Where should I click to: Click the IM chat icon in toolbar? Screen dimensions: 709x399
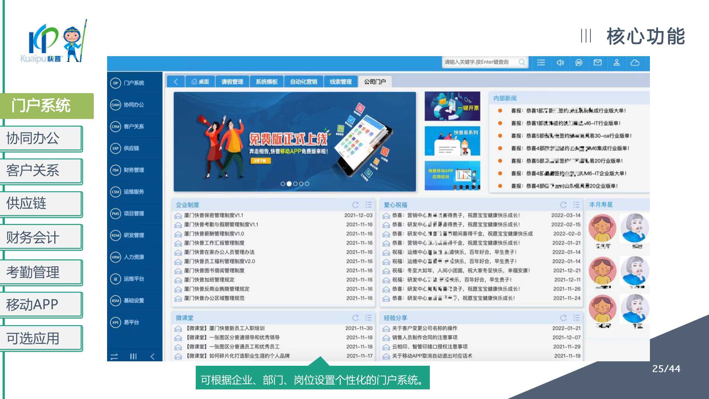tap(579, 62)
